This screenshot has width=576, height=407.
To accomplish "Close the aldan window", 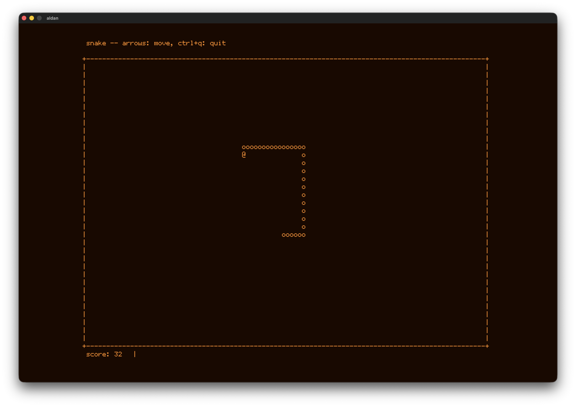I will [x=24, y=18].
